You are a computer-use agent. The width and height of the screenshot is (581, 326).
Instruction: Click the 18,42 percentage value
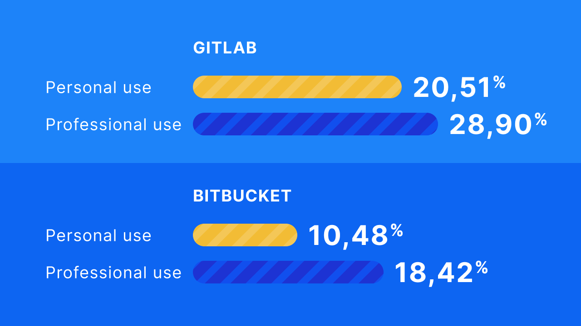click(x=434, y=273)
